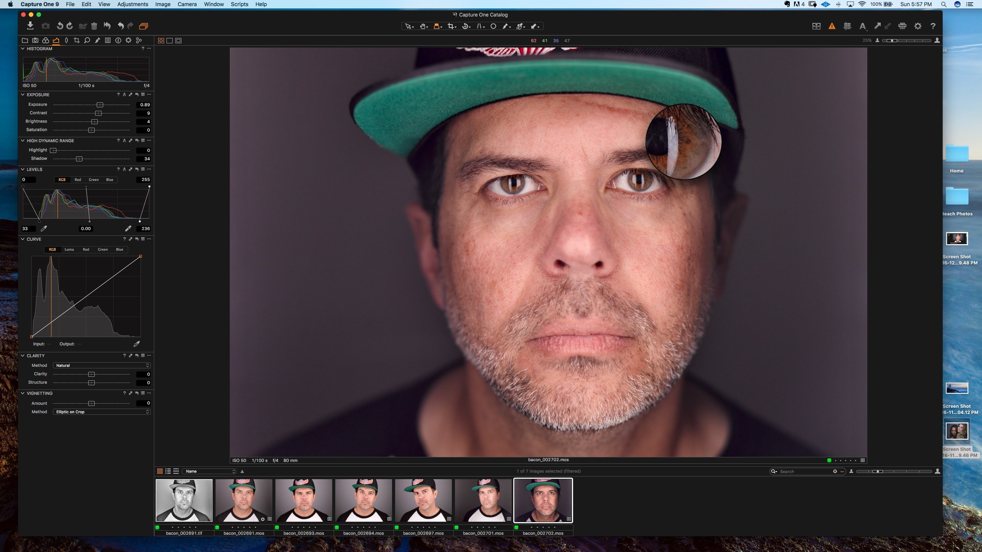The height and width of the screenshot is (552, 982).
Task: Click the curve point picker eyedropper
Action: pyautogui.click(x=136, y=344)
